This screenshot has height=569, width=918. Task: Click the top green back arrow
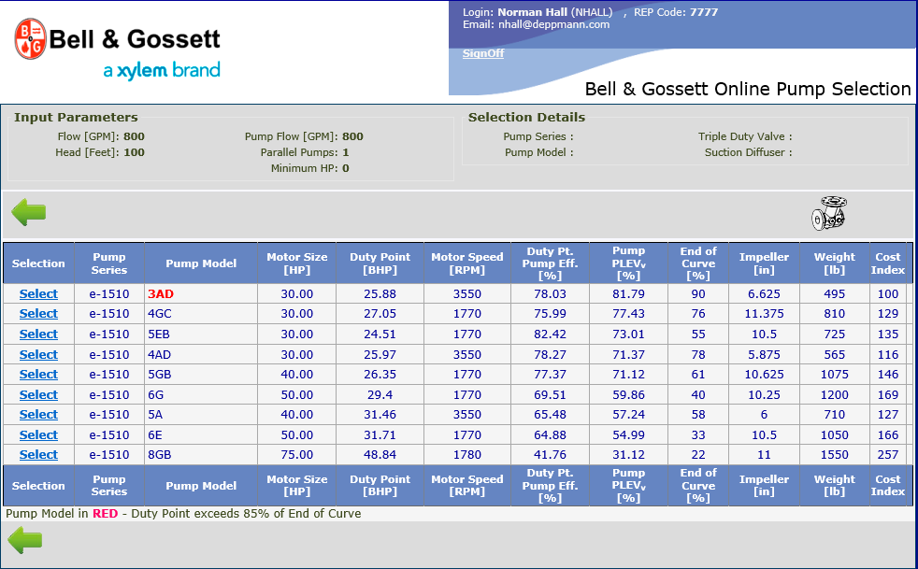[29, 212]
